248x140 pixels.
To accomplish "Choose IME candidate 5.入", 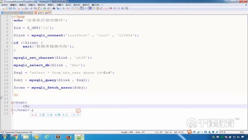I will click(65, 115).
